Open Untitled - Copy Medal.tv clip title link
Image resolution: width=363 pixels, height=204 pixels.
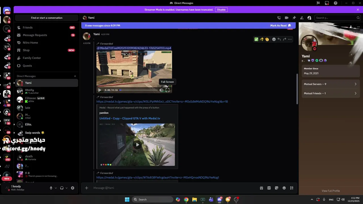tap(130, 118)
